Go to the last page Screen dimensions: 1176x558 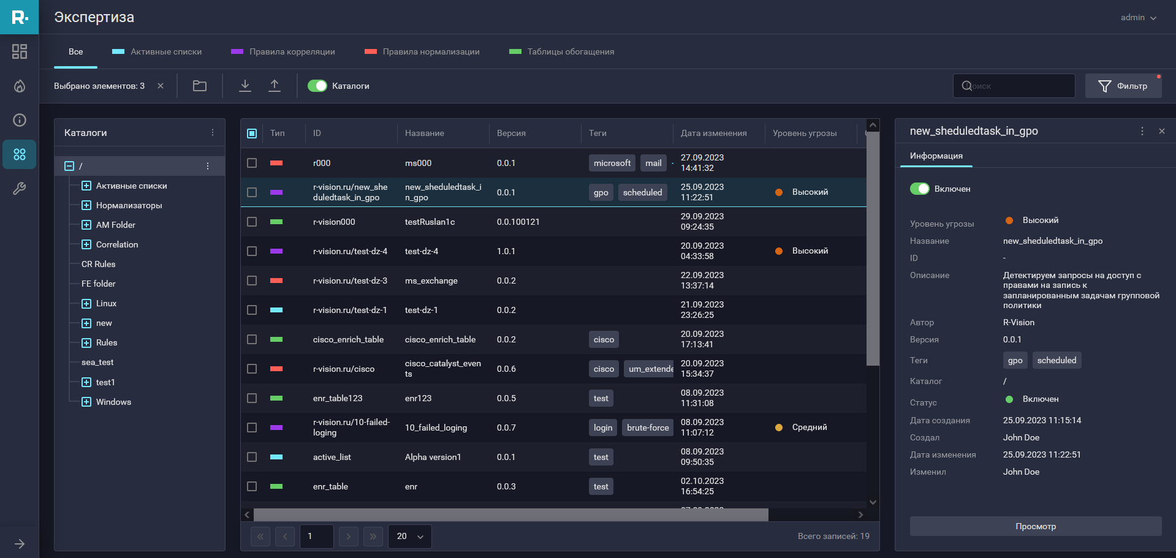(x=373, y=537)
